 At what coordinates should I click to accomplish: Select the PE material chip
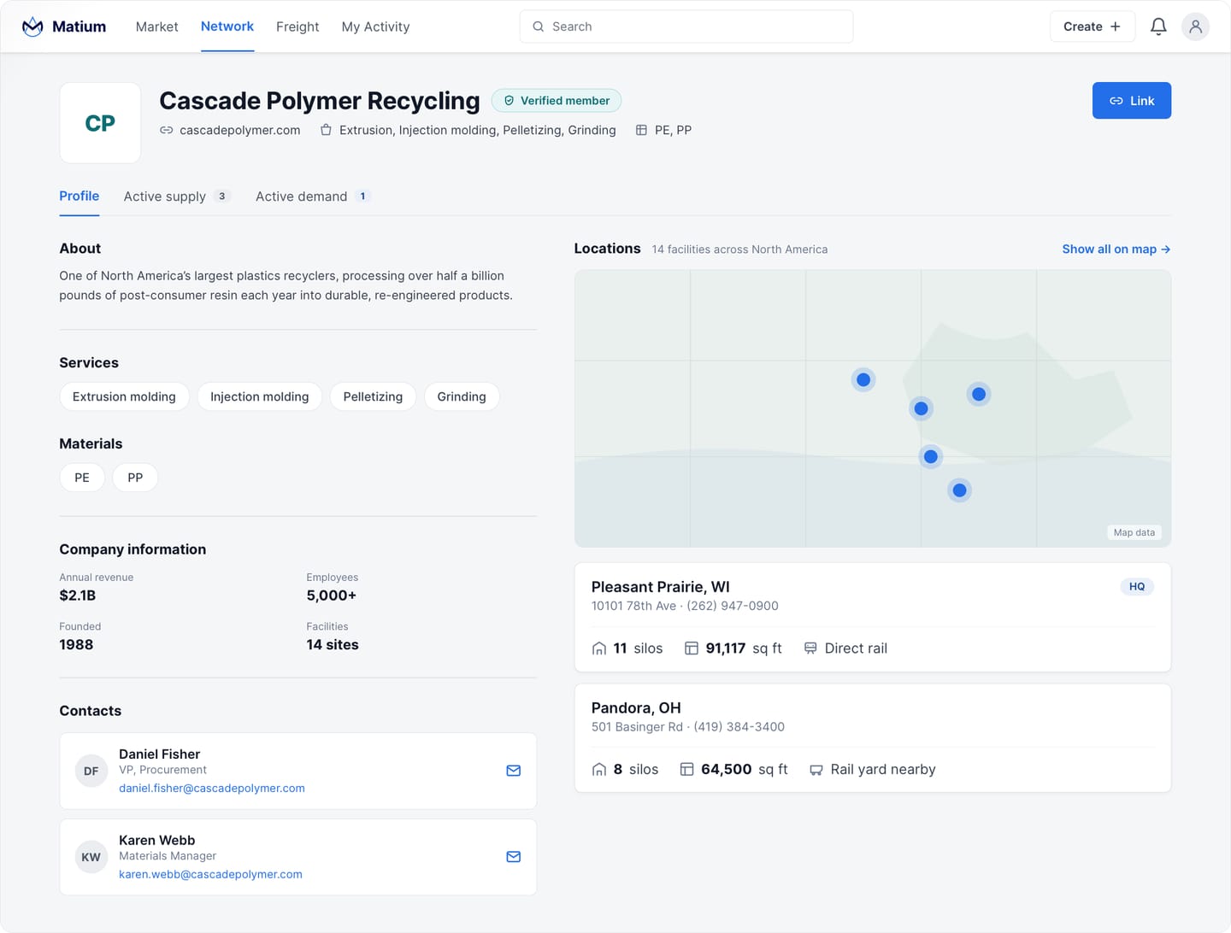82,478
